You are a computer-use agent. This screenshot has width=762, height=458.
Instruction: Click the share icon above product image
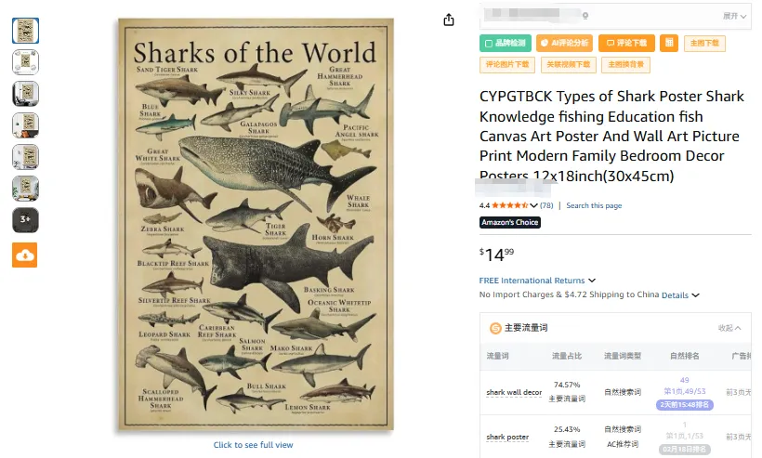coord(449,20)
